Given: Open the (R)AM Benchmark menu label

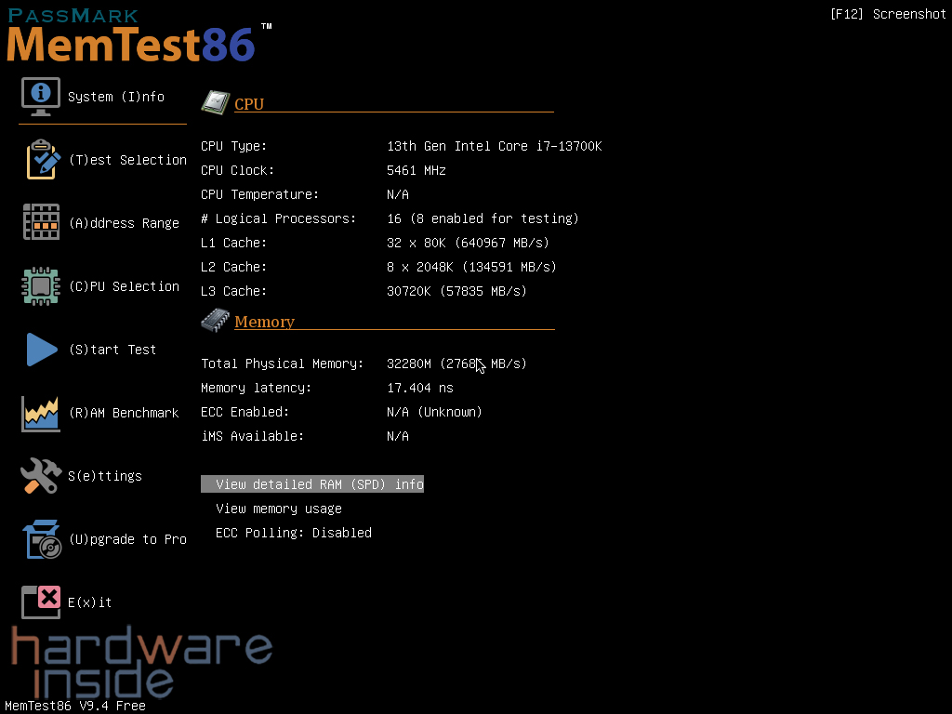Looking at the screenshot, I should [124, 413].
